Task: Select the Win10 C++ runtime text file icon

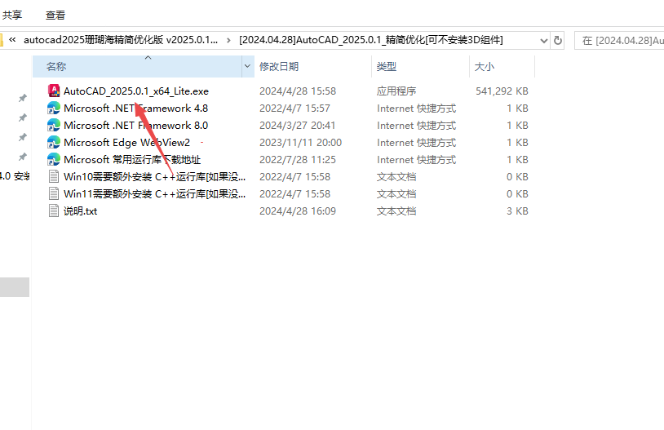Action: [54, 176]
